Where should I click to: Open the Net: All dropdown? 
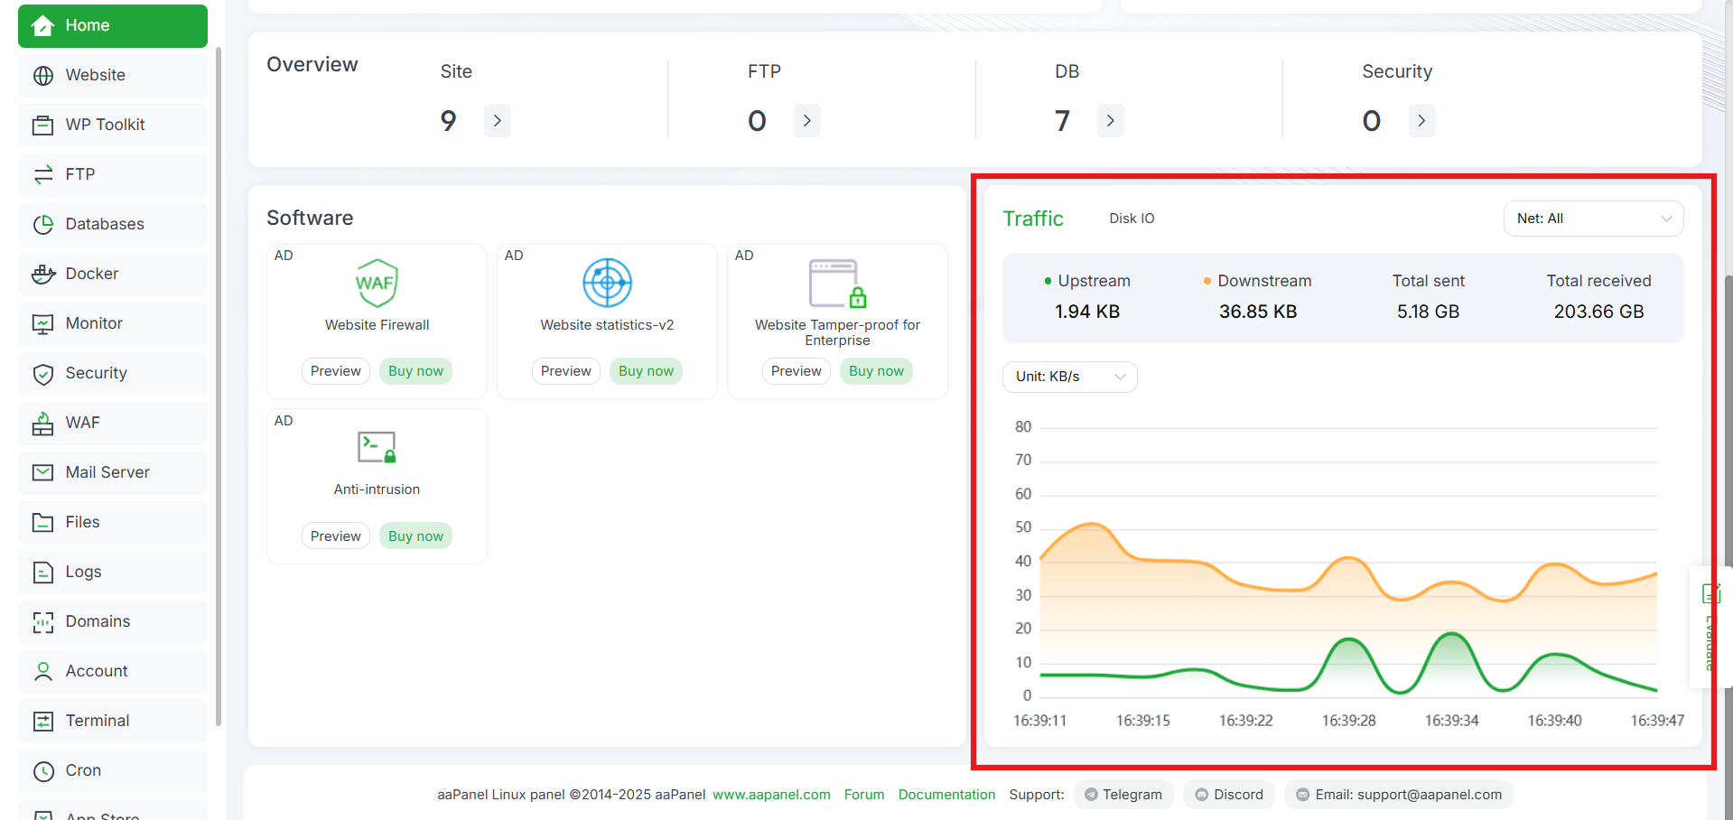1593,219
